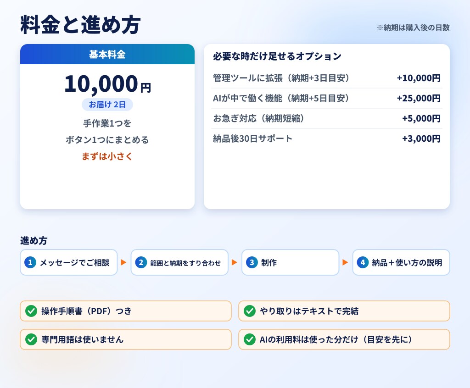Click the 専門用語は使いません feature box
Image resolution: width=470 pixels, height=388 pixels.
(x=126, y=339)
